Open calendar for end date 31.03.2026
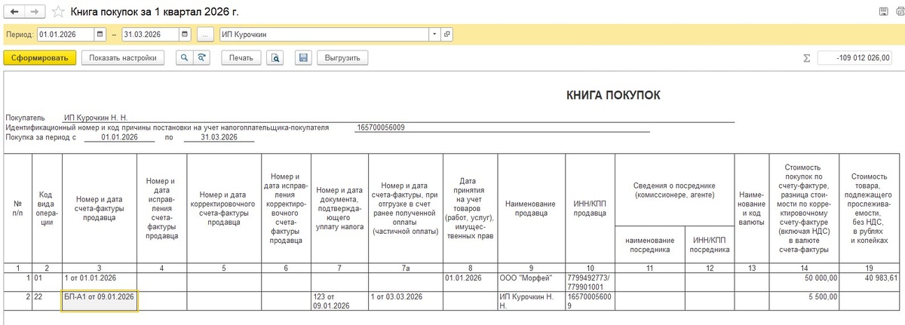The image size is (905, 325). pos(186,35)
